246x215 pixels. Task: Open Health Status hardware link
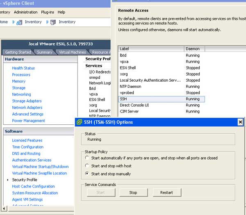pos(23,68)
